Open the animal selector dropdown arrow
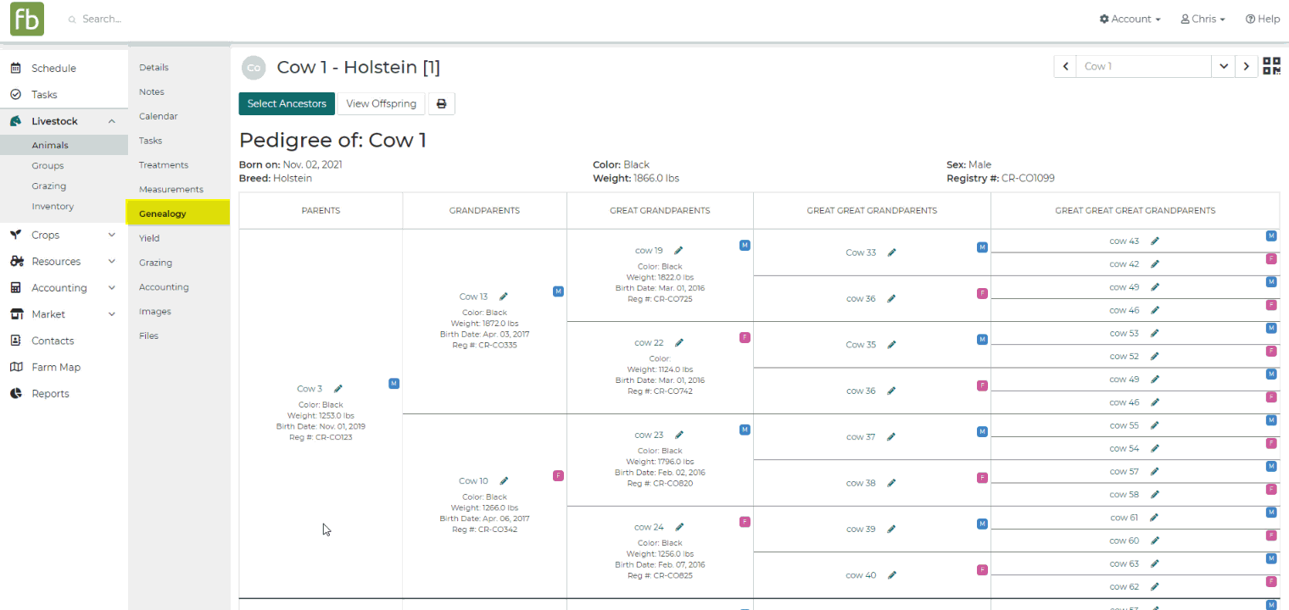The image size is (1289, 610). coord(1223,66)
